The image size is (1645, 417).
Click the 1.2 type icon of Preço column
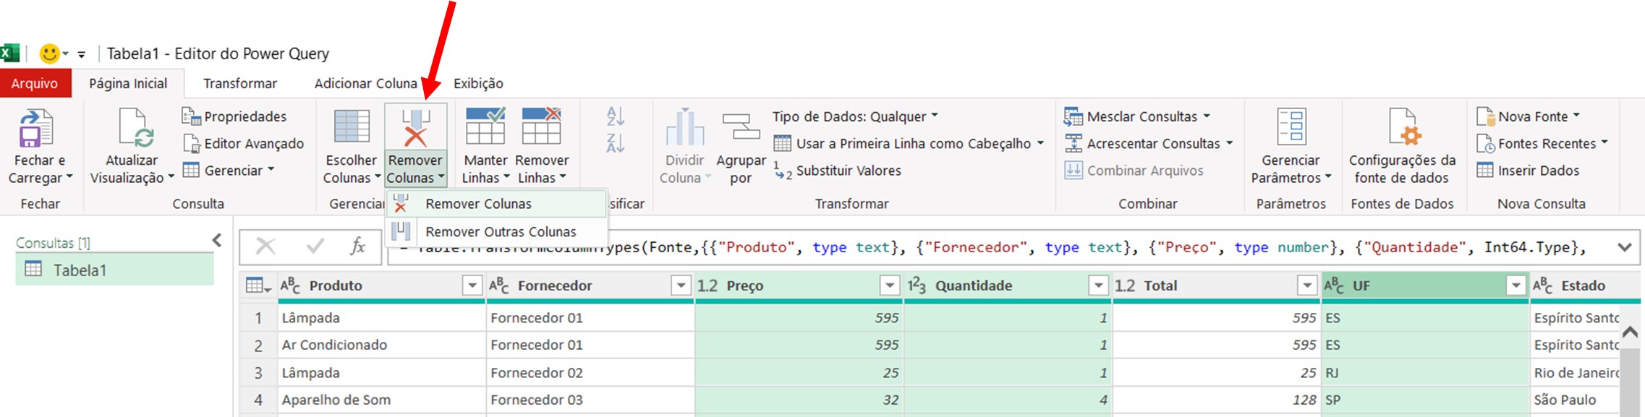pyautogui.click(x=707, y=285)
